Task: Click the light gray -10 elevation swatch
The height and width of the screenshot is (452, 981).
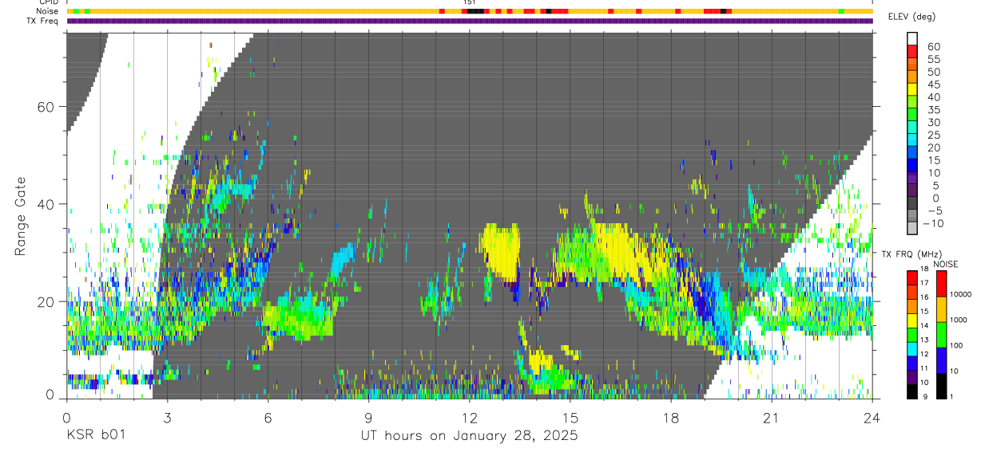Action: [913, 229]
